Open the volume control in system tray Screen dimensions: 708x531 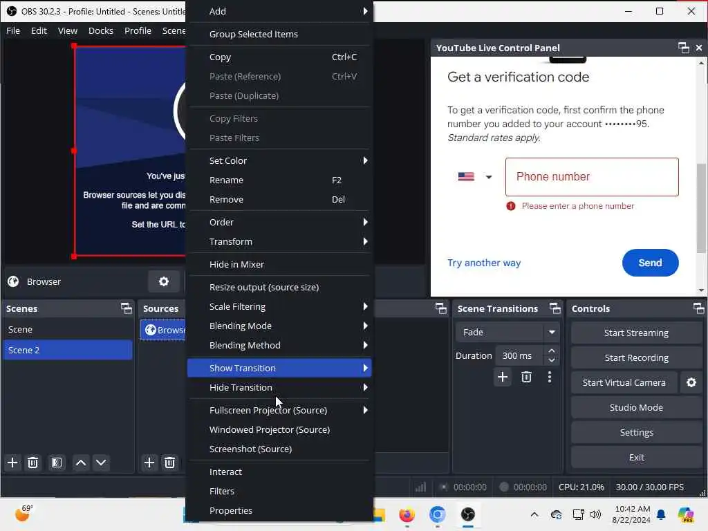(x=595, y=514)
